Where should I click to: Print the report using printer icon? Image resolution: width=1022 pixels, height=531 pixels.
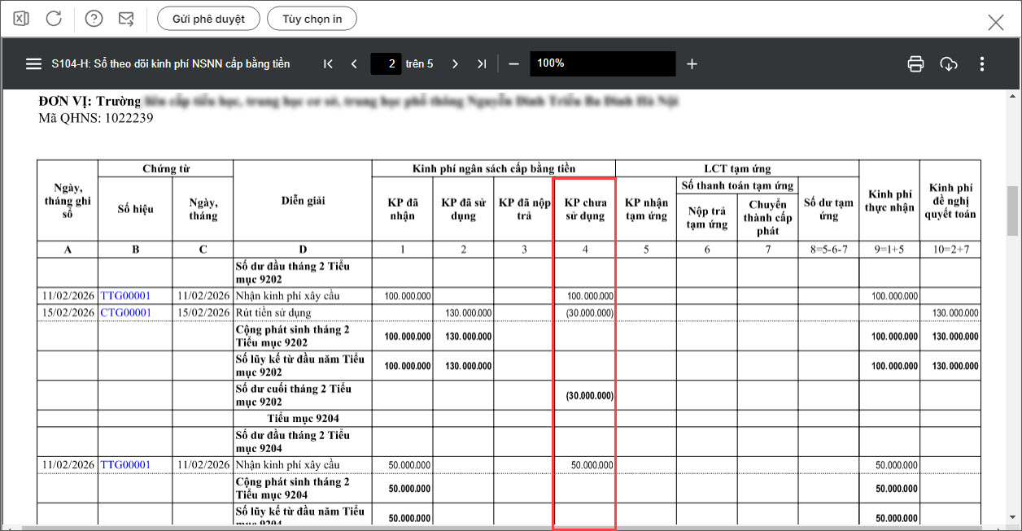click(x=915, y=63)
